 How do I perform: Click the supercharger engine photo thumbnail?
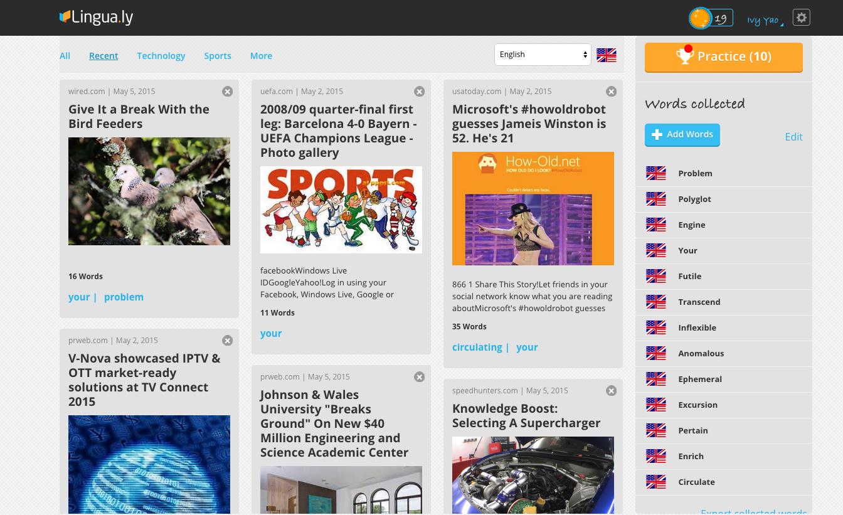(533, 475)
